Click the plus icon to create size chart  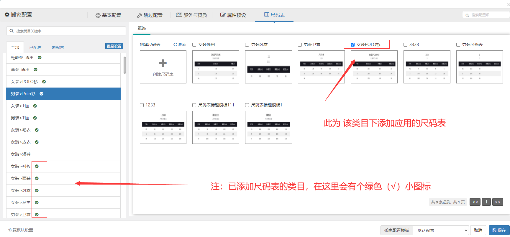(x=163, y=63)
